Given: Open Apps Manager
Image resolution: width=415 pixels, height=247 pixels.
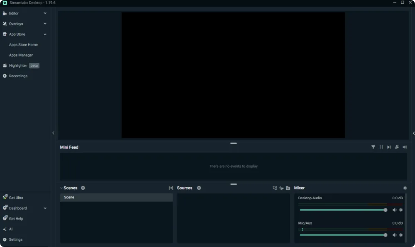Looking at the screenshot, I should click(21, 55).
